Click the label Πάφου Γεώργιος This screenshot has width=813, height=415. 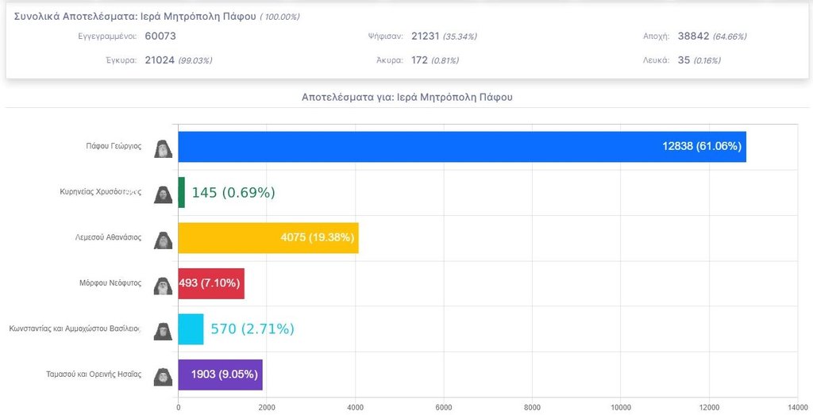(x=114, y=147)
